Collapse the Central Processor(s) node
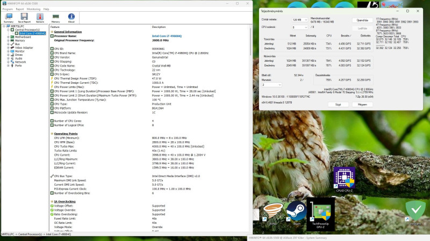 point(8,30)
